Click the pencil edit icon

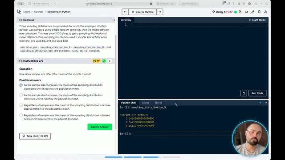click(x=253, y=12)
